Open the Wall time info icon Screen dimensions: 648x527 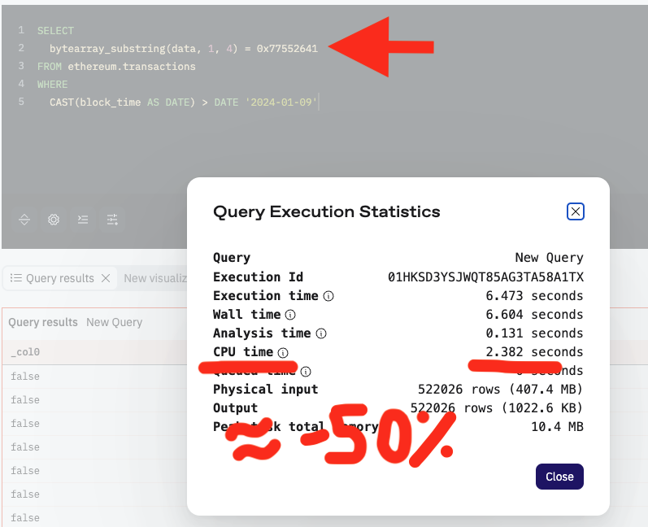pyautogui.click(x=290, y=315)
